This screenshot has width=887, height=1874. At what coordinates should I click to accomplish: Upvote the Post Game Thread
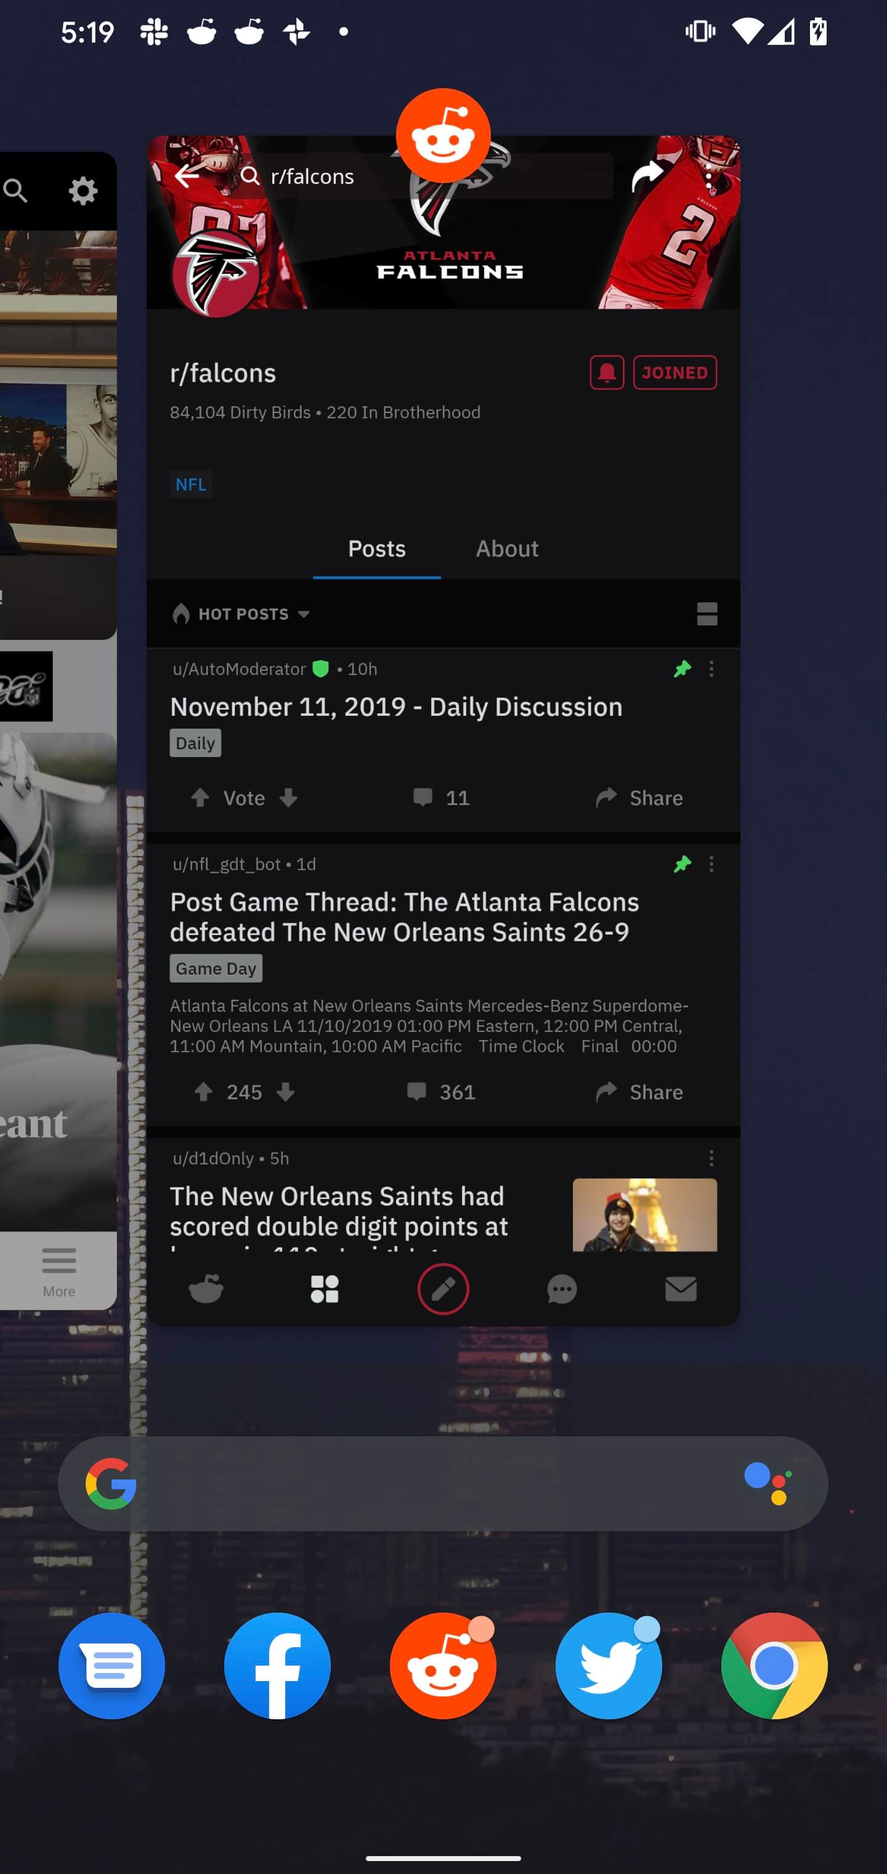(x=203, y=1092)
